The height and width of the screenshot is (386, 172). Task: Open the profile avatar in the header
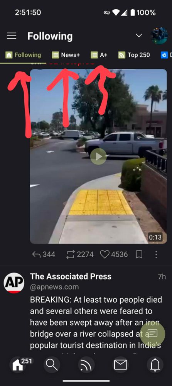[x=159, y=36]
